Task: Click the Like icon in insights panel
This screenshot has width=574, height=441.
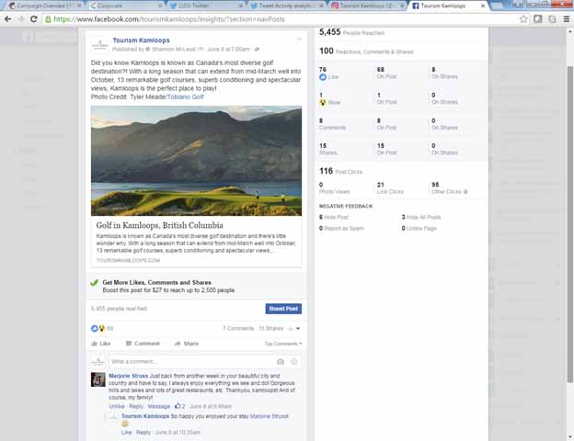Action: pyautogui.click(x=323, y=77)
